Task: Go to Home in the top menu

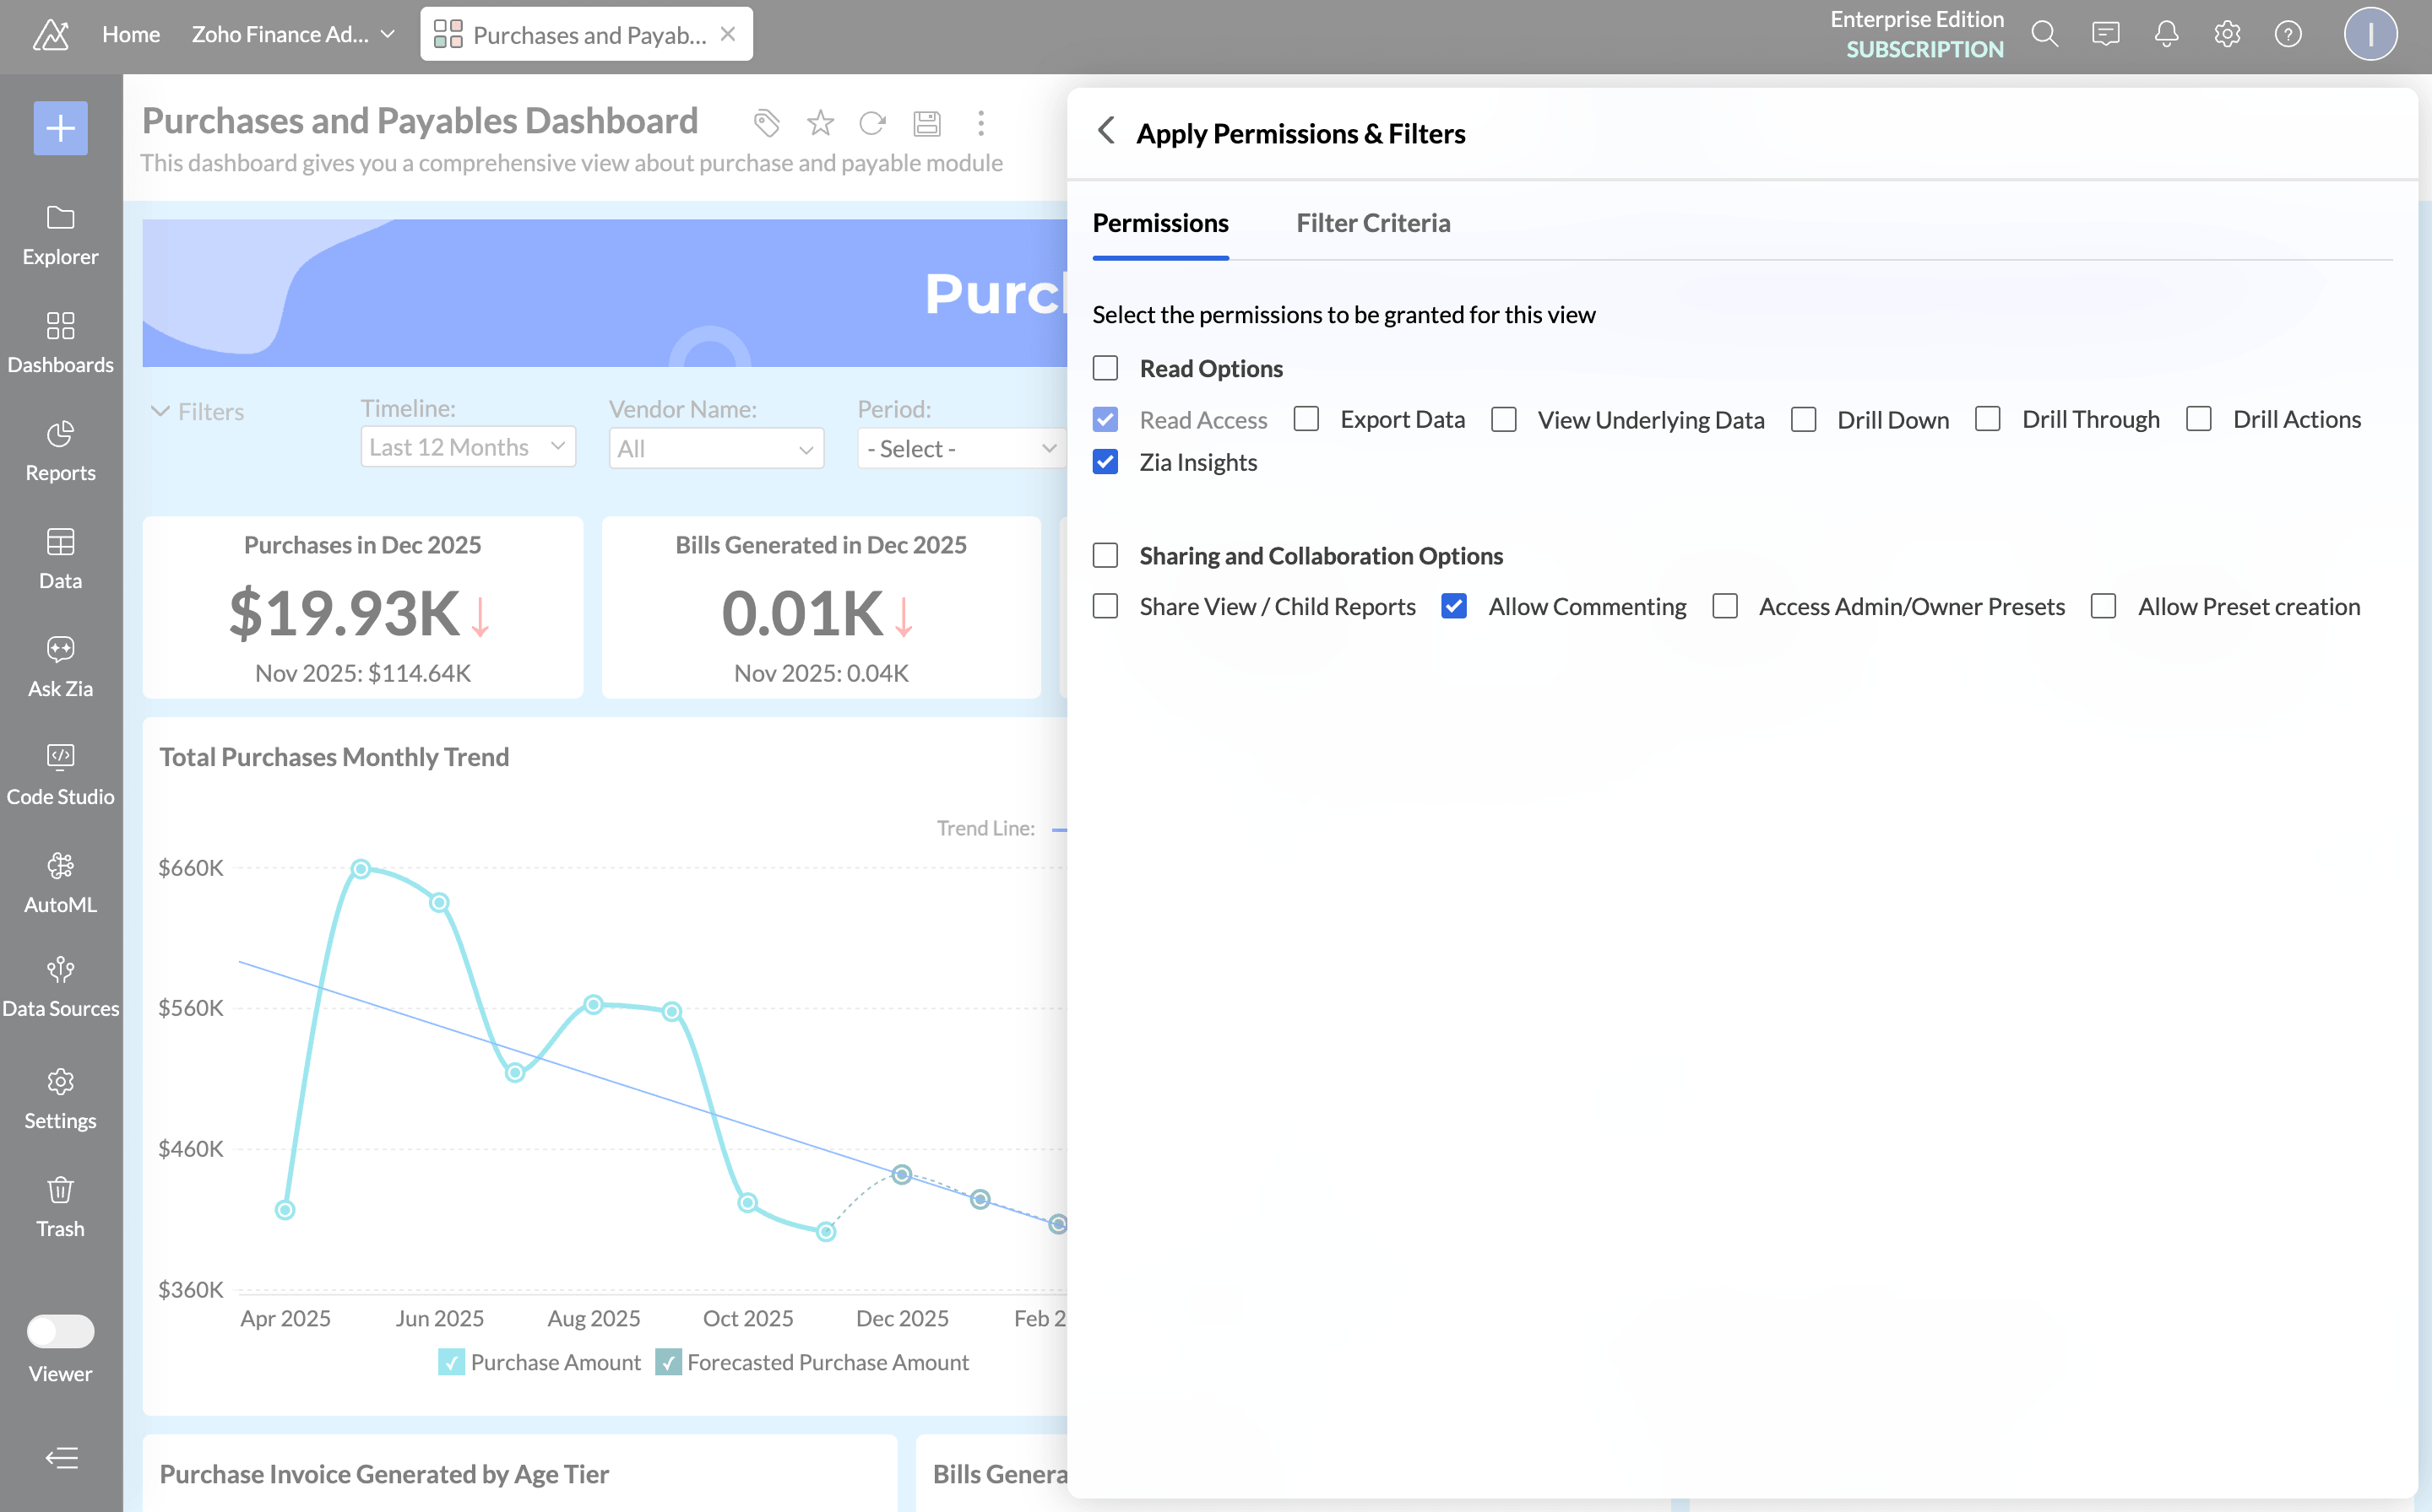Action: (x=130, y=33)
